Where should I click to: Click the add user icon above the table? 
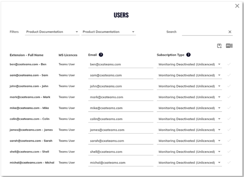tap(219, 46)
